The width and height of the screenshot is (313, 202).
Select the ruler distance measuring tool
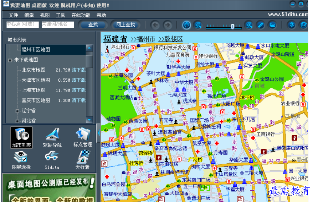(x=261, y=25)
